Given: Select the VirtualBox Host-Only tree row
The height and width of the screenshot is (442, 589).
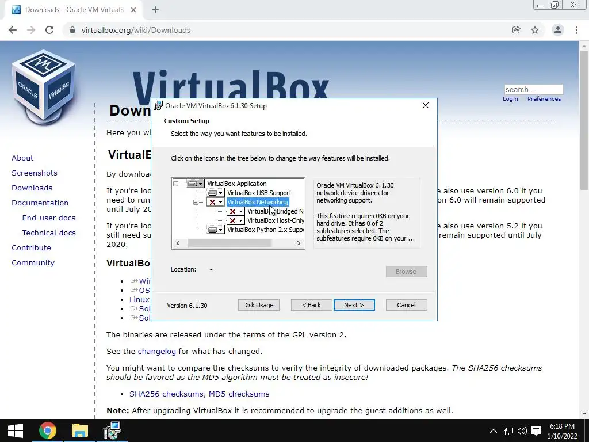Looking at the screenshot, I should pos(276,220).
